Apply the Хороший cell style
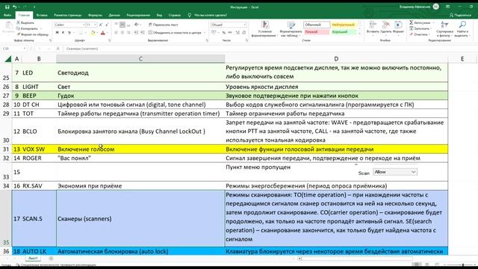This screenshot has width=478, height=269. tap(344, 31)
